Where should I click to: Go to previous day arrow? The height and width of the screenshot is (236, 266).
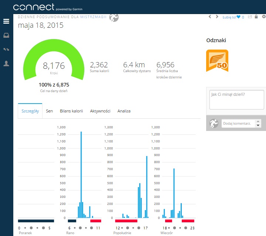click(x=210, y=17)
